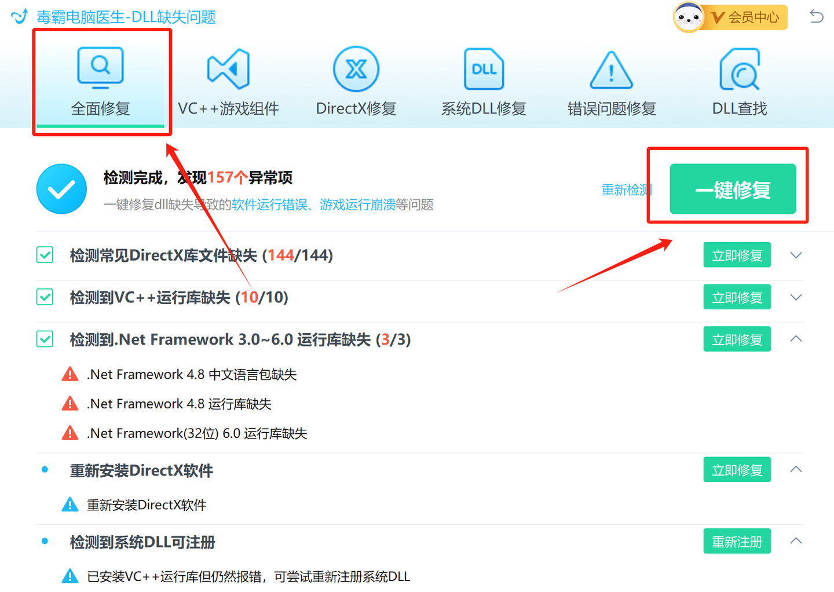834x592 pixels.
Task: Click the back arrow at top right
Action: coord(817,16)
